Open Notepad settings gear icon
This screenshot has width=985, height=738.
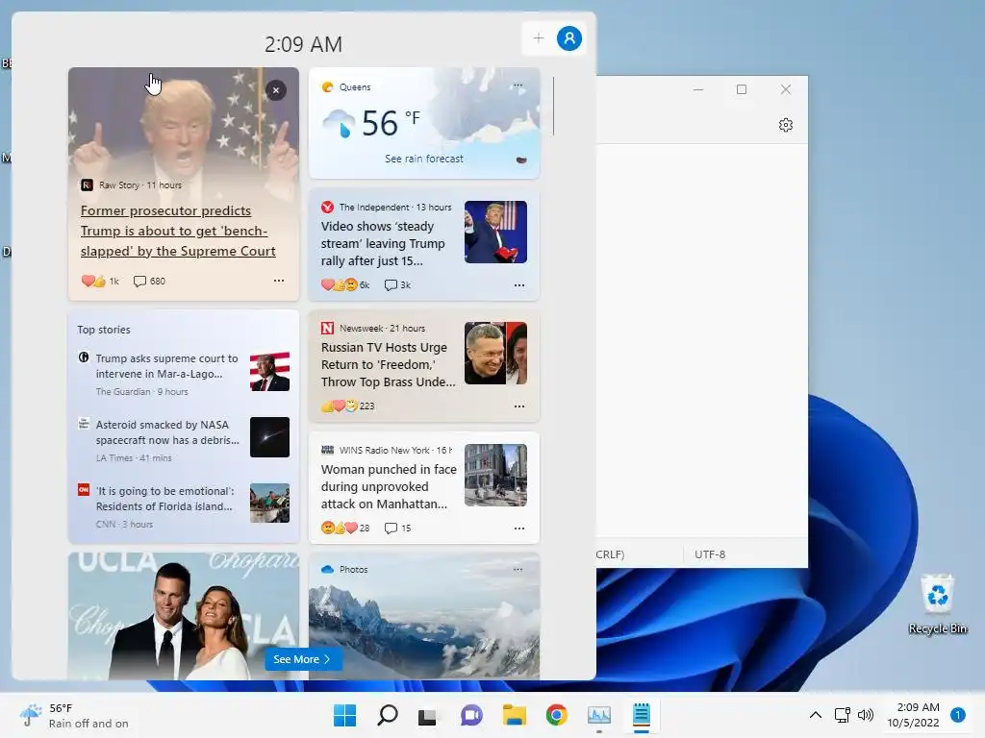[785, 125]
